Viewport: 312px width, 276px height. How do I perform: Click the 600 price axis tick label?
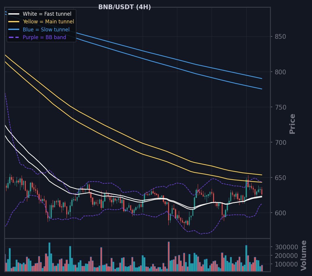click(x=280, y=213)
